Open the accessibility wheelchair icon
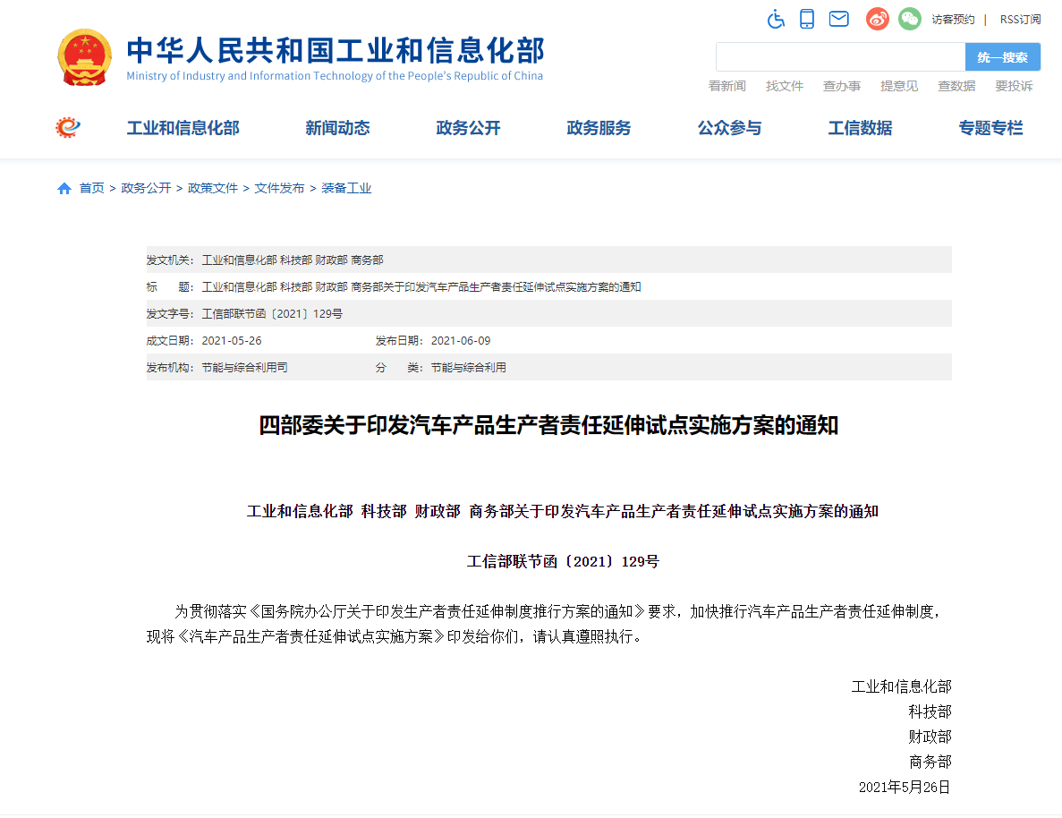This screenshot has height=818, width=1062. pyautogui.click(x=776, y=19)
